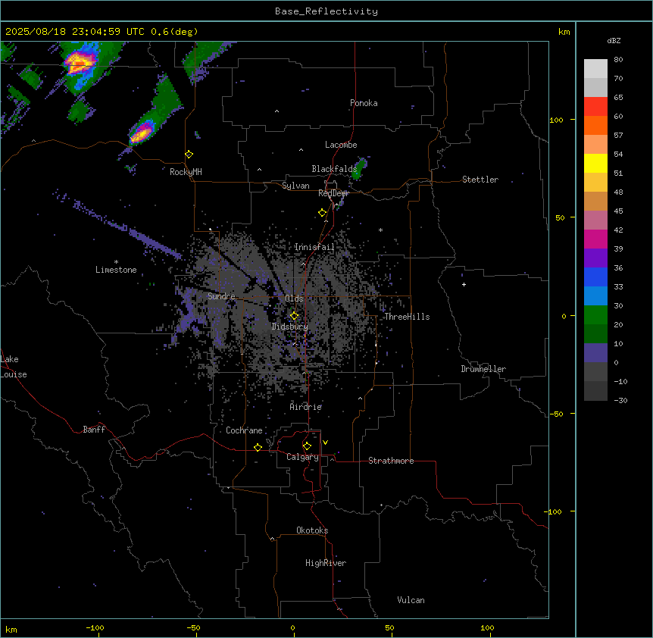This screenshot has height=638, width=653.
Task: Click the Stettler city label
Action: [x=480, y=180]
